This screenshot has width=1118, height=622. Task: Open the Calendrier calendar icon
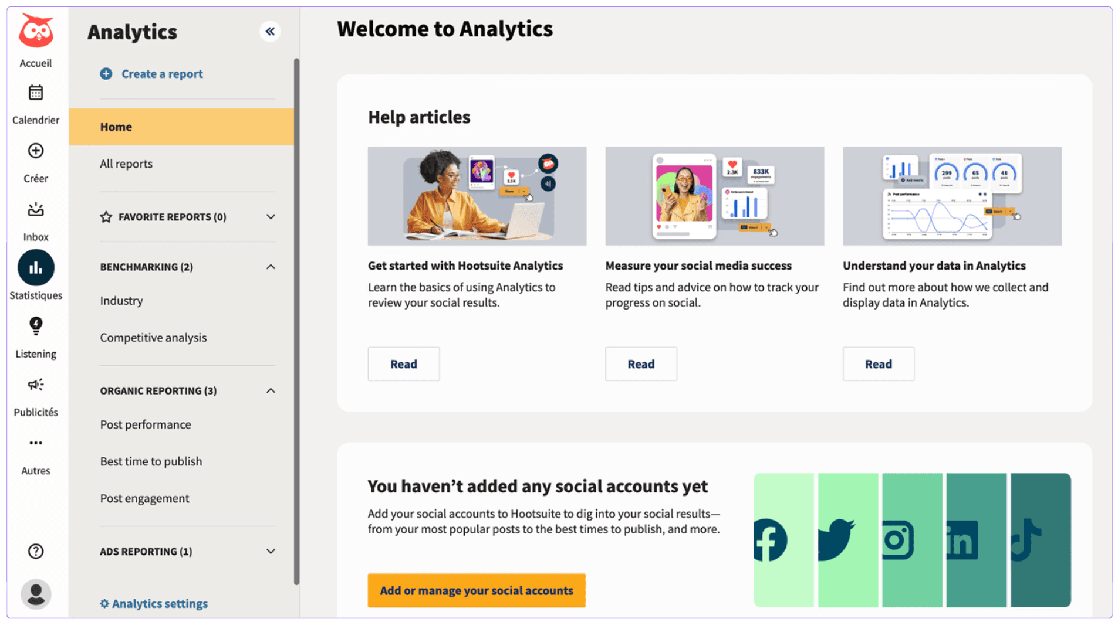coord(36,93)
